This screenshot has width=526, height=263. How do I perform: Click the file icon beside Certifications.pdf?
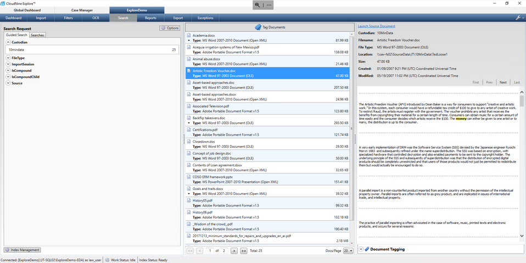pyautogui.click(x=189, y=130)
